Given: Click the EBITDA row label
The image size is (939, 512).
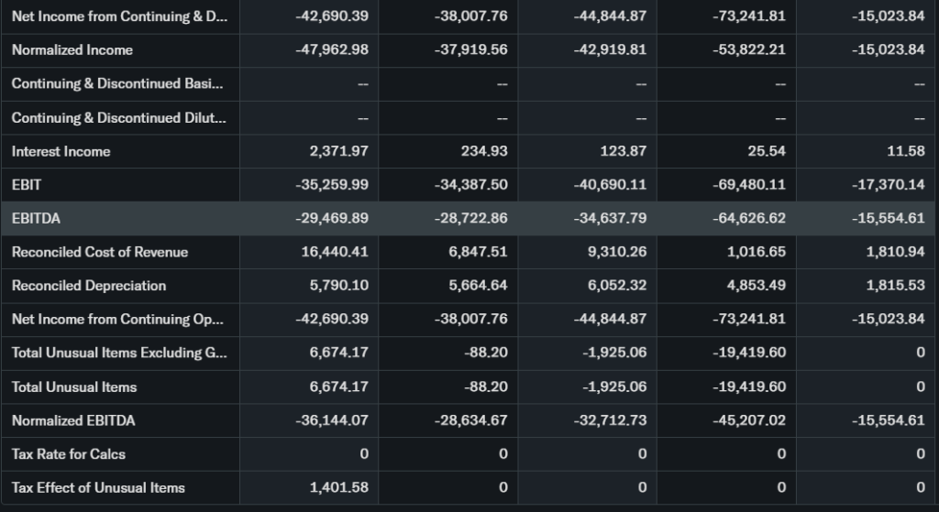Looking at the screenshot, I should 37,219.
